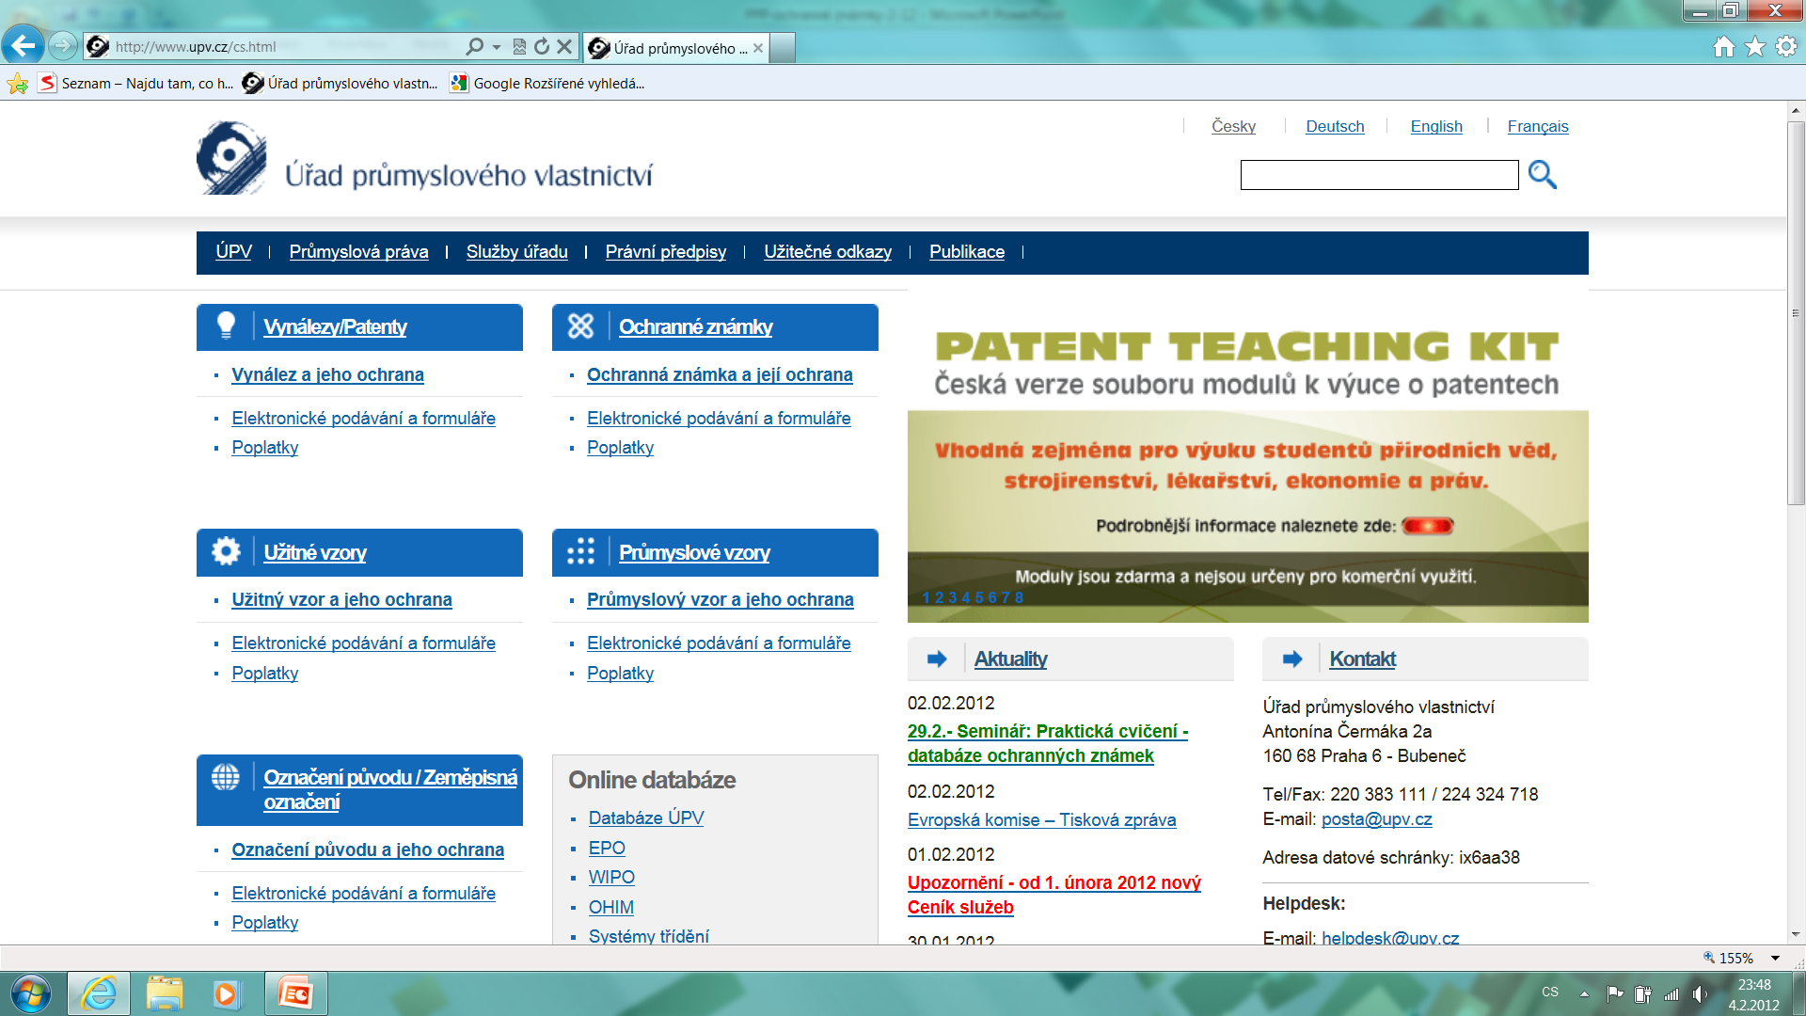The height and width of the screenshot is (1016, 1806).
Task: Click the browser Forward arrow button
Action: [62, 45]
